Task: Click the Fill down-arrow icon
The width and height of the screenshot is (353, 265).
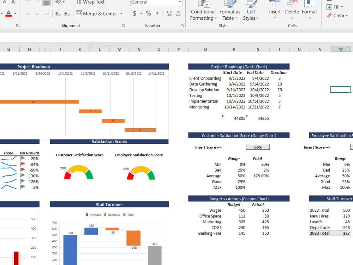Action: pyautogui.click(x=329, y=7)
